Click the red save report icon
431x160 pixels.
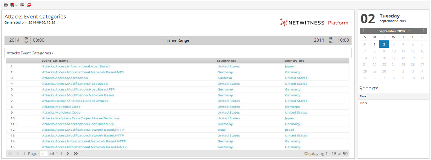pyautogui.click(x=12, y=5)
